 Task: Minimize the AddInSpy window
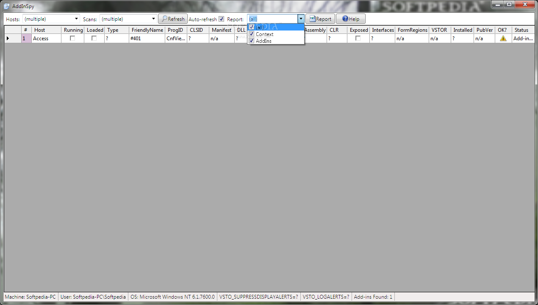(497, 4)
